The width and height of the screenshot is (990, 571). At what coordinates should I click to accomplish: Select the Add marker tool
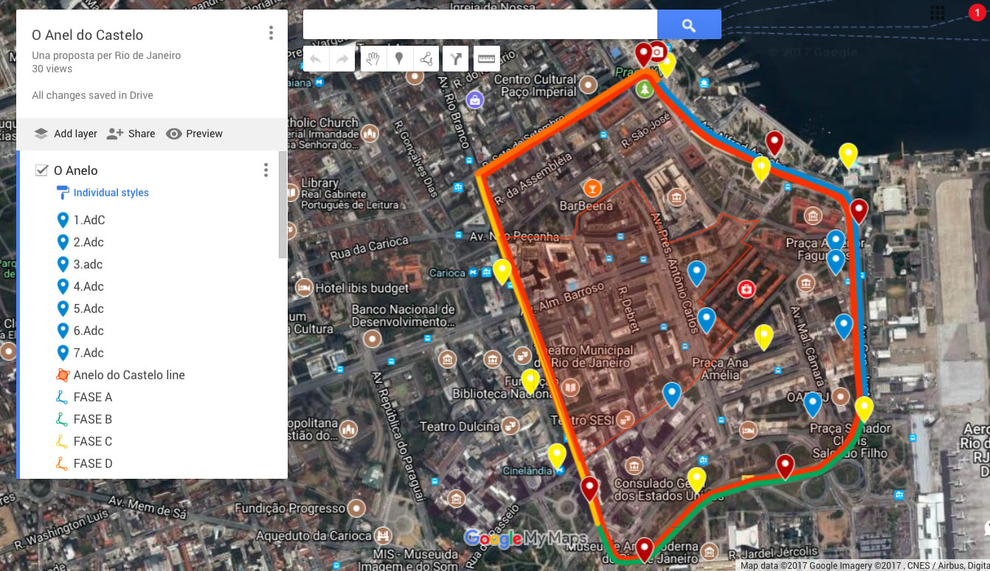click(x=399, y=59)
